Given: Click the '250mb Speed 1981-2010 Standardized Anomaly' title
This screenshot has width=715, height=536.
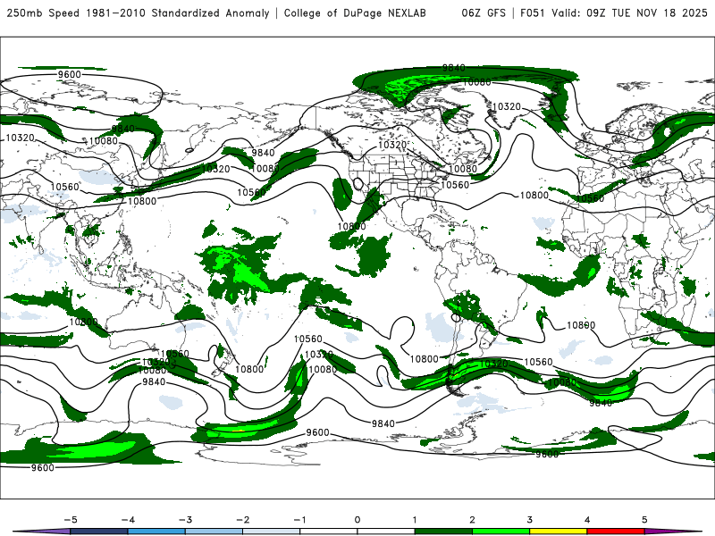Looking at the screenshot, I should click(x=138, y=13).
